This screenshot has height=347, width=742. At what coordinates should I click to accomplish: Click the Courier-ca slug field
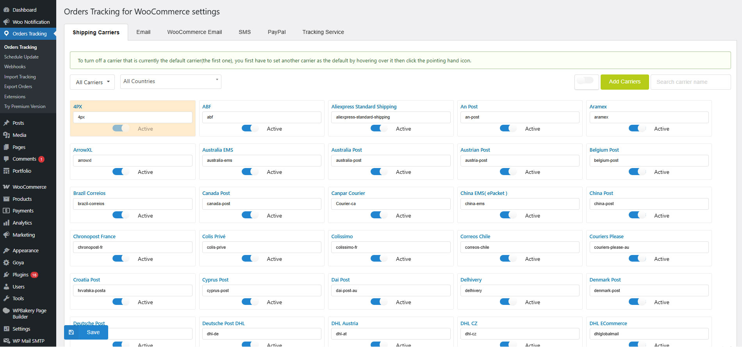391,204
